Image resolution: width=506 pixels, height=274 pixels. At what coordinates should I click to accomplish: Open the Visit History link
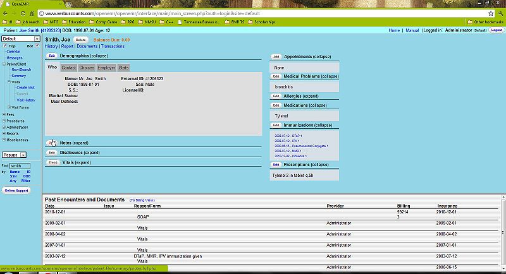(26, 100)
